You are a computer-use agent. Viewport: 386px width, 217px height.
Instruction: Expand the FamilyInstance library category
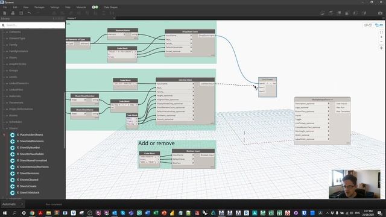(x=7, y=51)
